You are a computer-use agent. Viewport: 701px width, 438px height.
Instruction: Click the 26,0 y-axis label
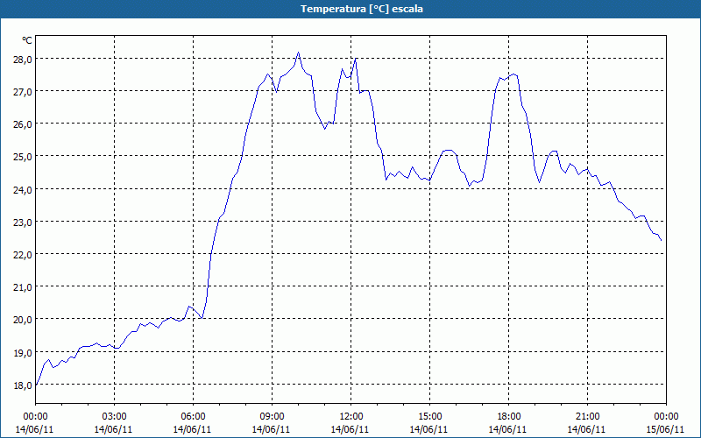22,124
